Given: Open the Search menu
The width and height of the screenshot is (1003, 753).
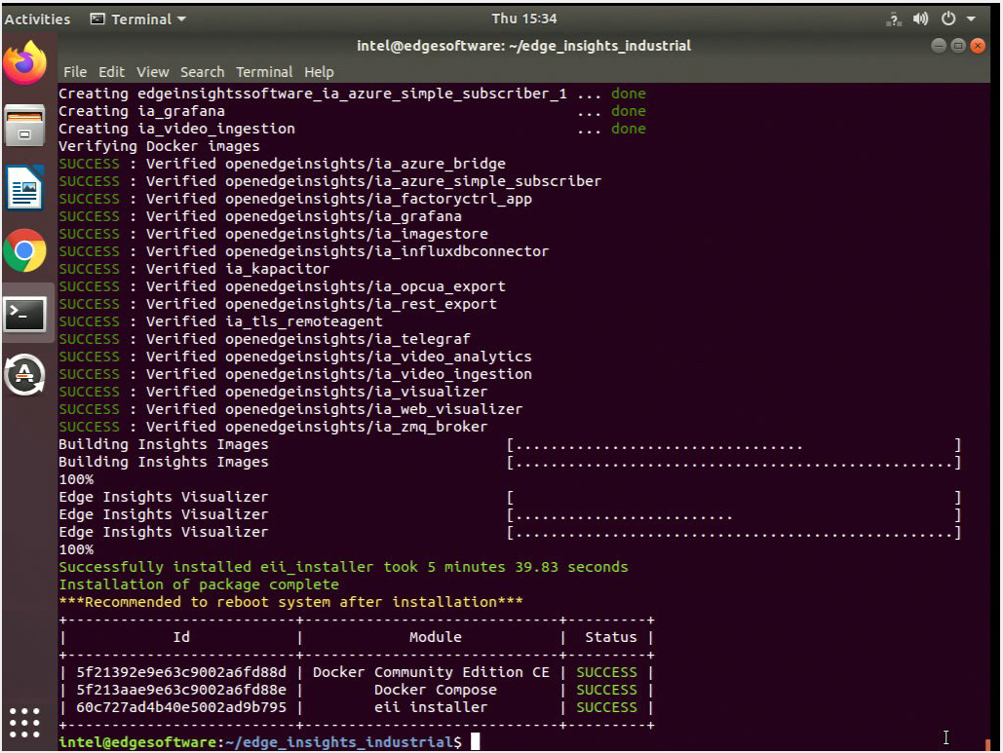Looking at the screenshot, I should [202, 71].
